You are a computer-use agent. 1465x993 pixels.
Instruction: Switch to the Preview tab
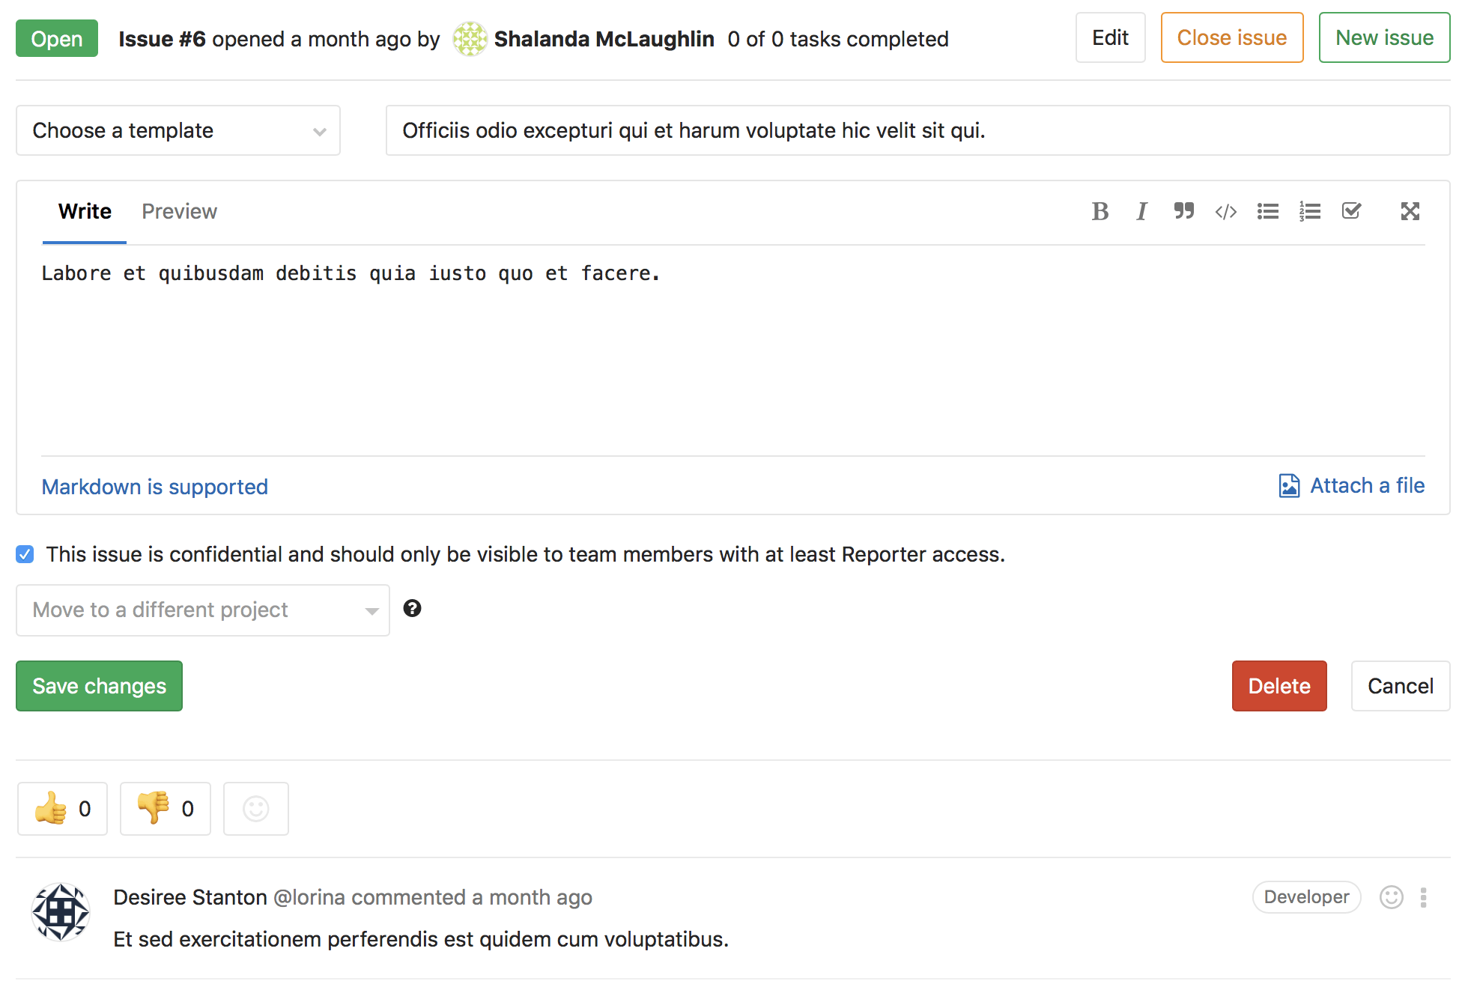tap(179, 211)
